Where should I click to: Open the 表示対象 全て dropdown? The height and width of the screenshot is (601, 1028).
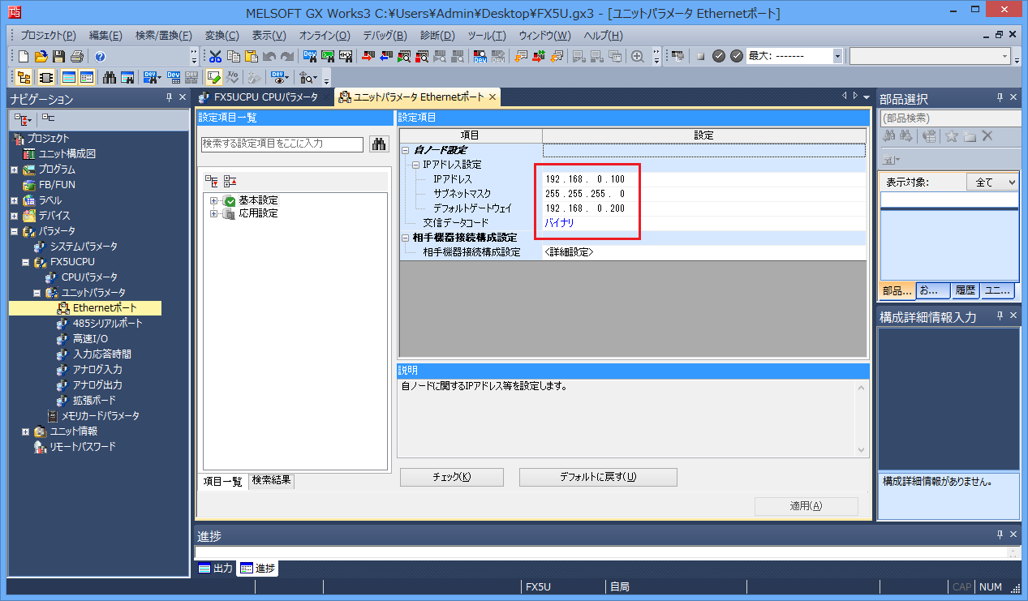coord(991,182)
